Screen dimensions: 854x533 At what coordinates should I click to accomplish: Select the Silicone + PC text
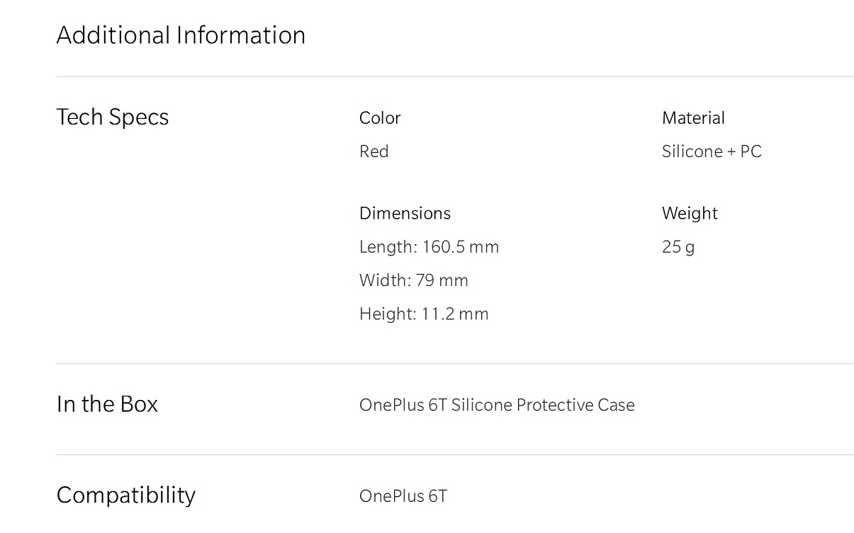pos(712,151)
